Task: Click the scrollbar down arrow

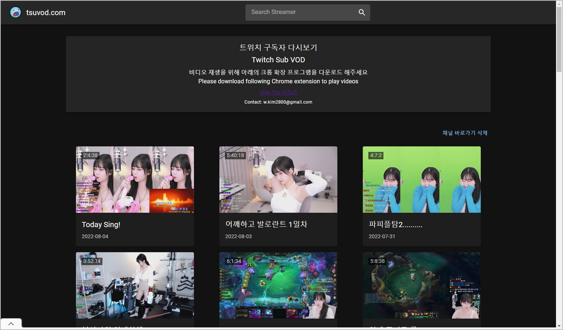Action: [559, 326]
